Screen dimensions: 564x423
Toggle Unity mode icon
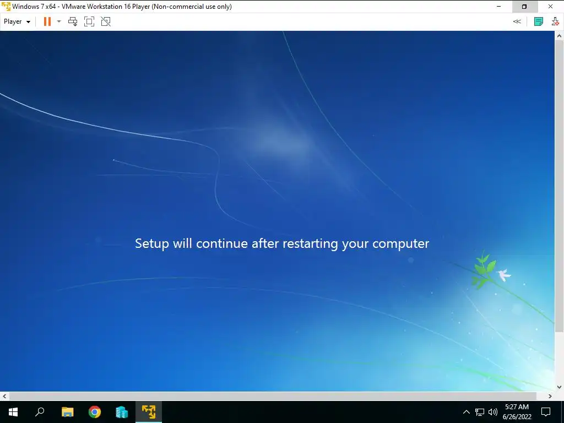(106, 21)
